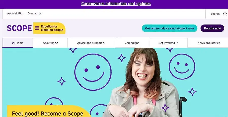Click the Search field text
The width and height of the screenshot is (228, 117).
pyautogui.click(x=215, y=14)
